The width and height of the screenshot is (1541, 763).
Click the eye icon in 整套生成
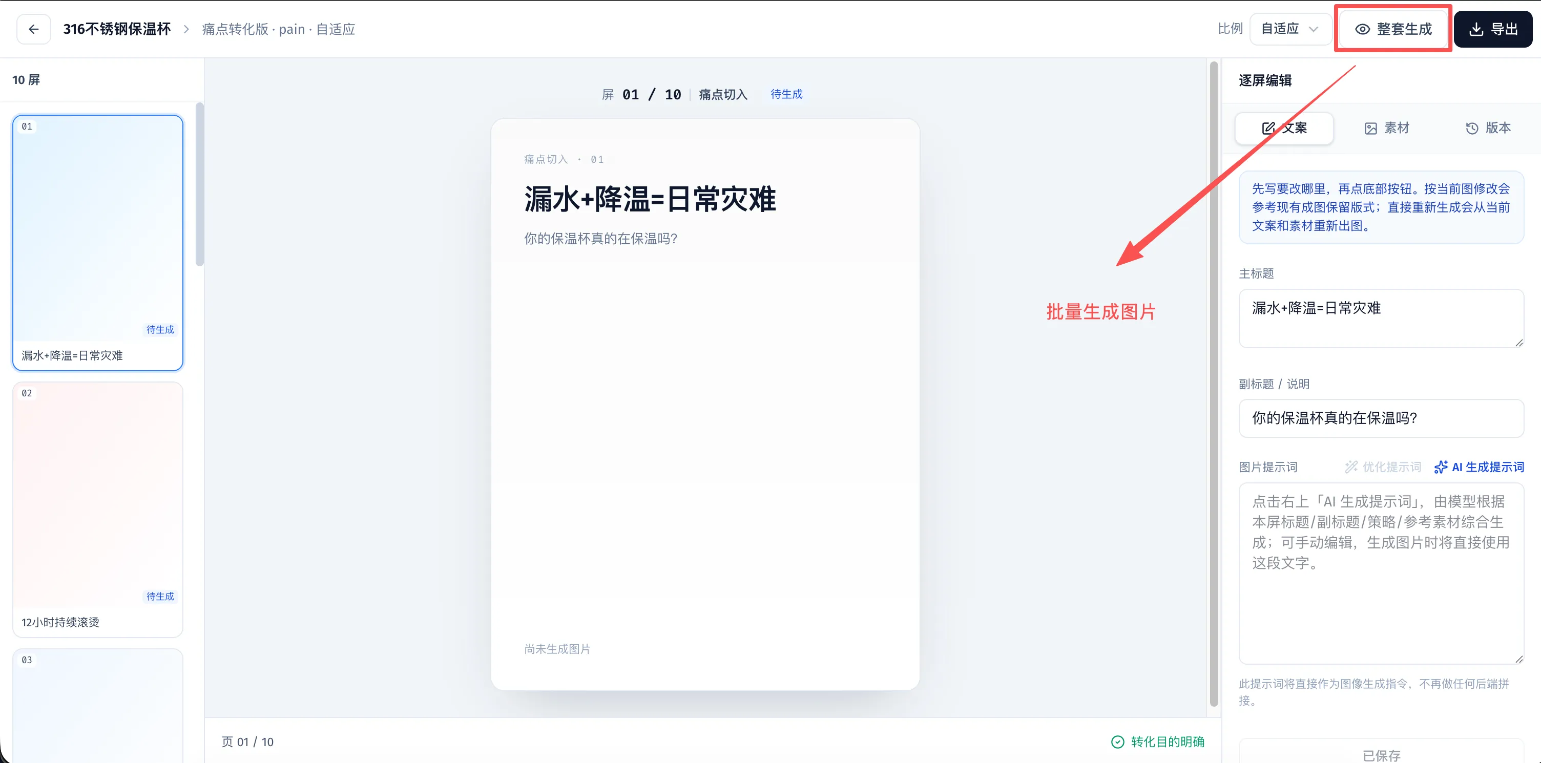[1362, 29]
